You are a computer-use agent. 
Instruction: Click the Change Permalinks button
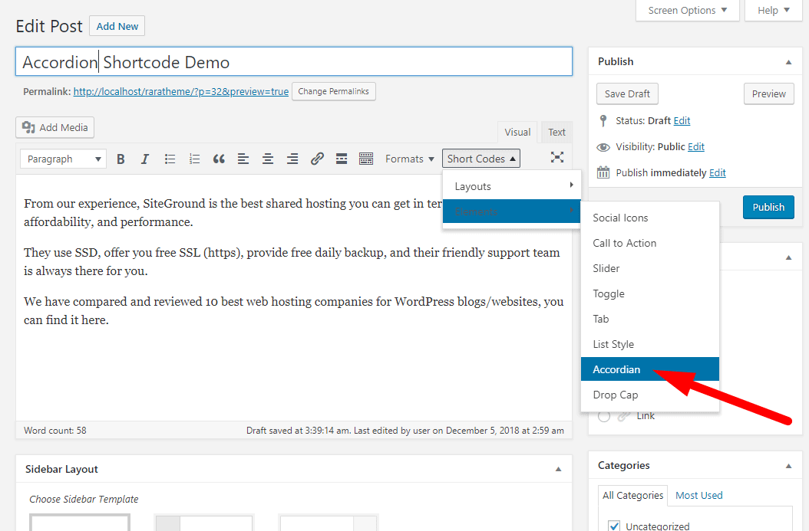pos(333,92)
